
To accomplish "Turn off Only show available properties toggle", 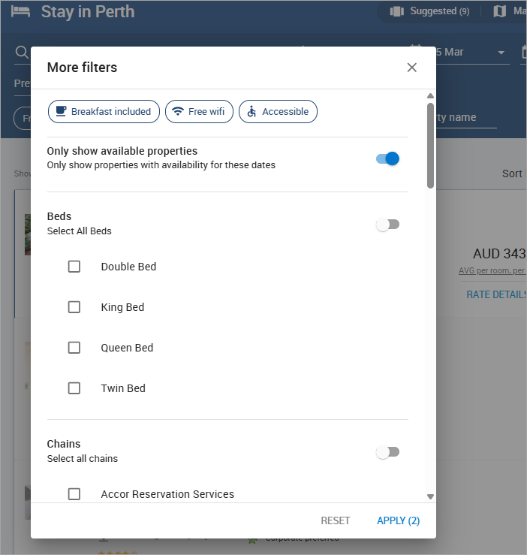I will point(387,158).
